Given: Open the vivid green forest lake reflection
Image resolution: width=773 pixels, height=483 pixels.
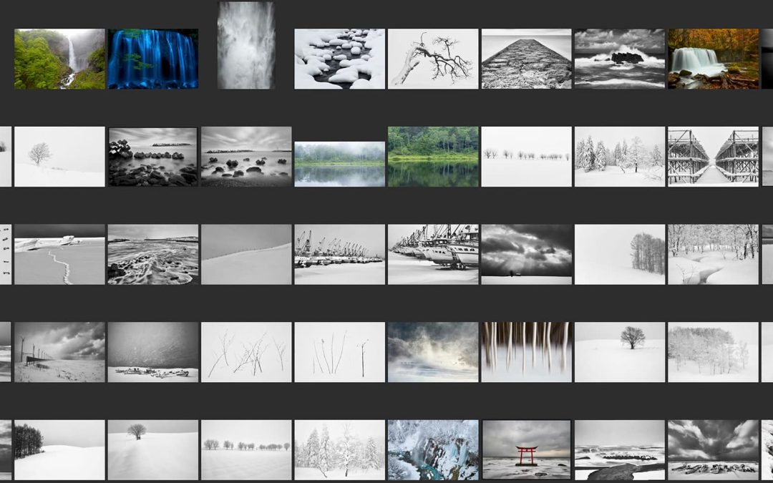Looking at the screenshot, I should 432,157.
